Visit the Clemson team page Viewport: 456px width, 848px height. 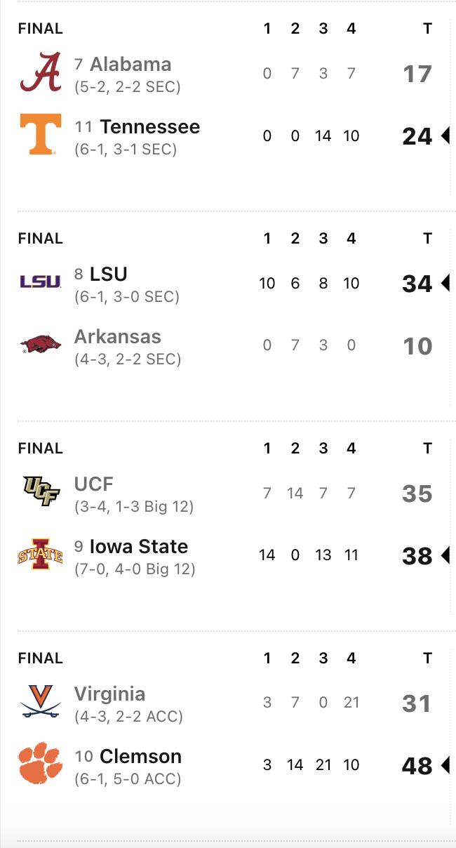click(x=140, y=757)
